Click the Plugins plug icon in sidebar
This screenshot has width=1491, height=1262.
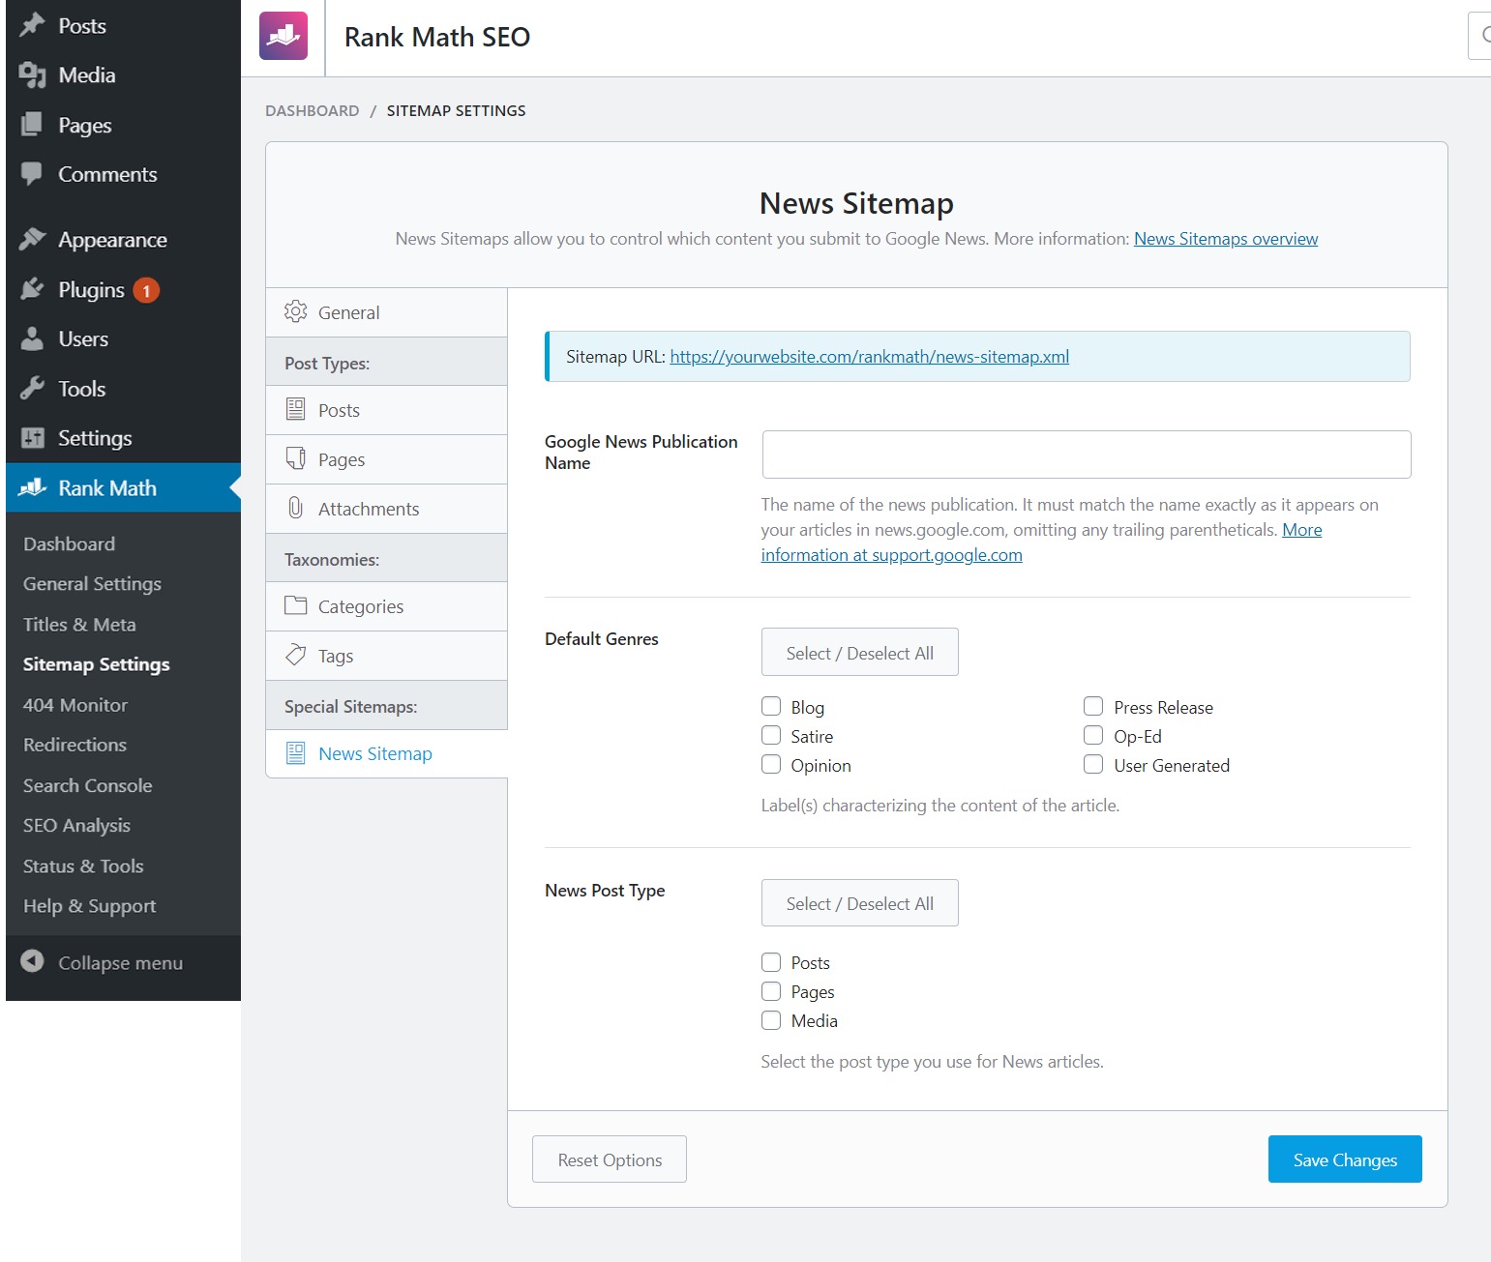tap(32, 289)
